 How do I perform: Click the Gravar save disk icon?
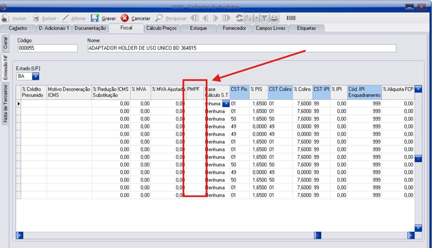95,18
